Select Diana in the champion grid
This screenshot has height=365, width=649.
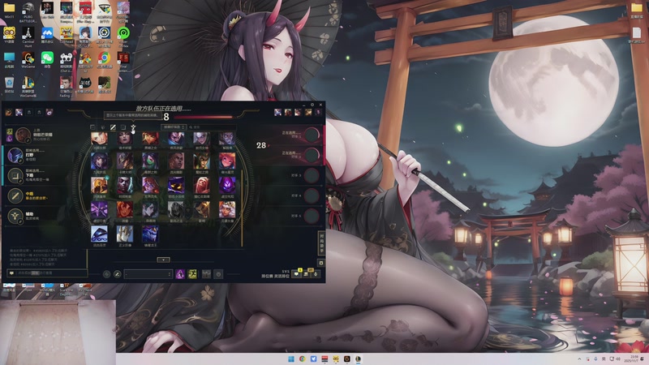tap(201, 138)
